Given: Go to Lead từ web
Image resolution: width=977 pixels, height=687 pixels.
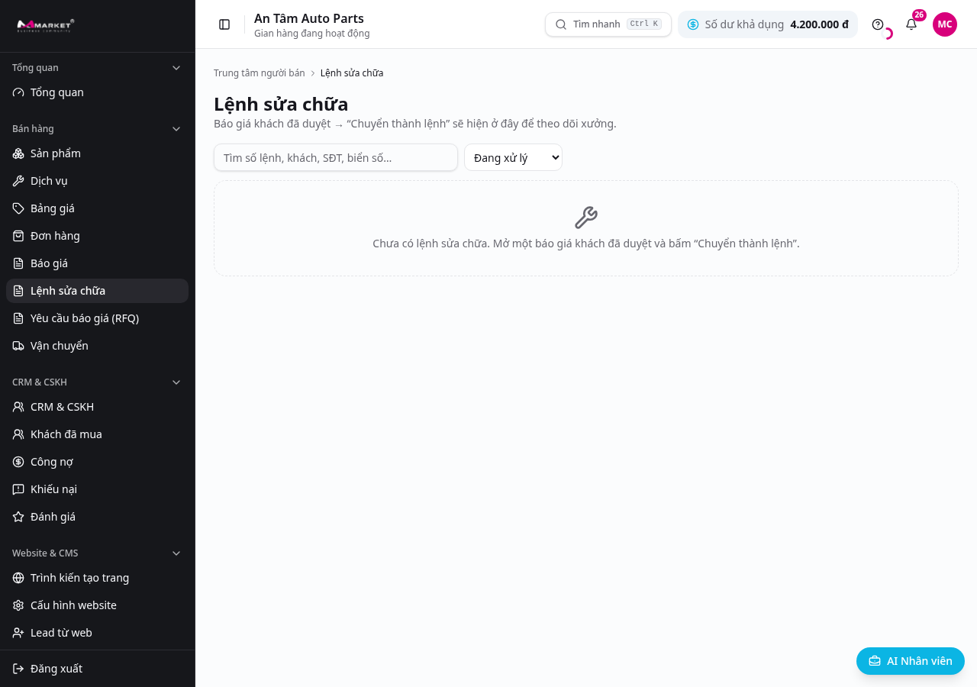Looking at the screenshot, I should (x=97, y=633).
